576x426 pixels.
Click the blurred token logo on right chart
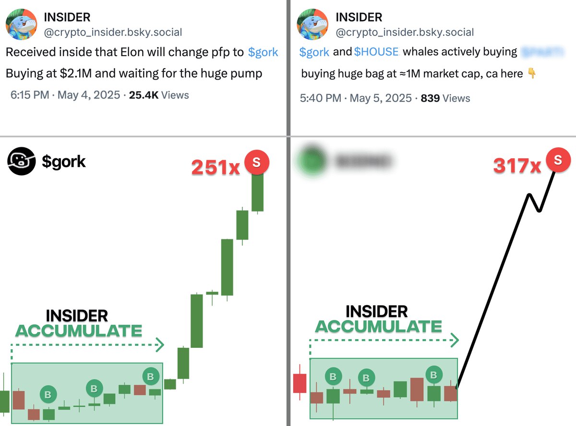pos(312,161)
